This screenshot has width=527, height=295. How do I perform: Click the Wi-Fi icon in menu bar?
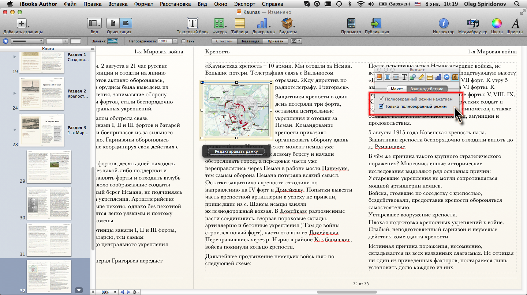pyautogui.click(x=361, y=4)
